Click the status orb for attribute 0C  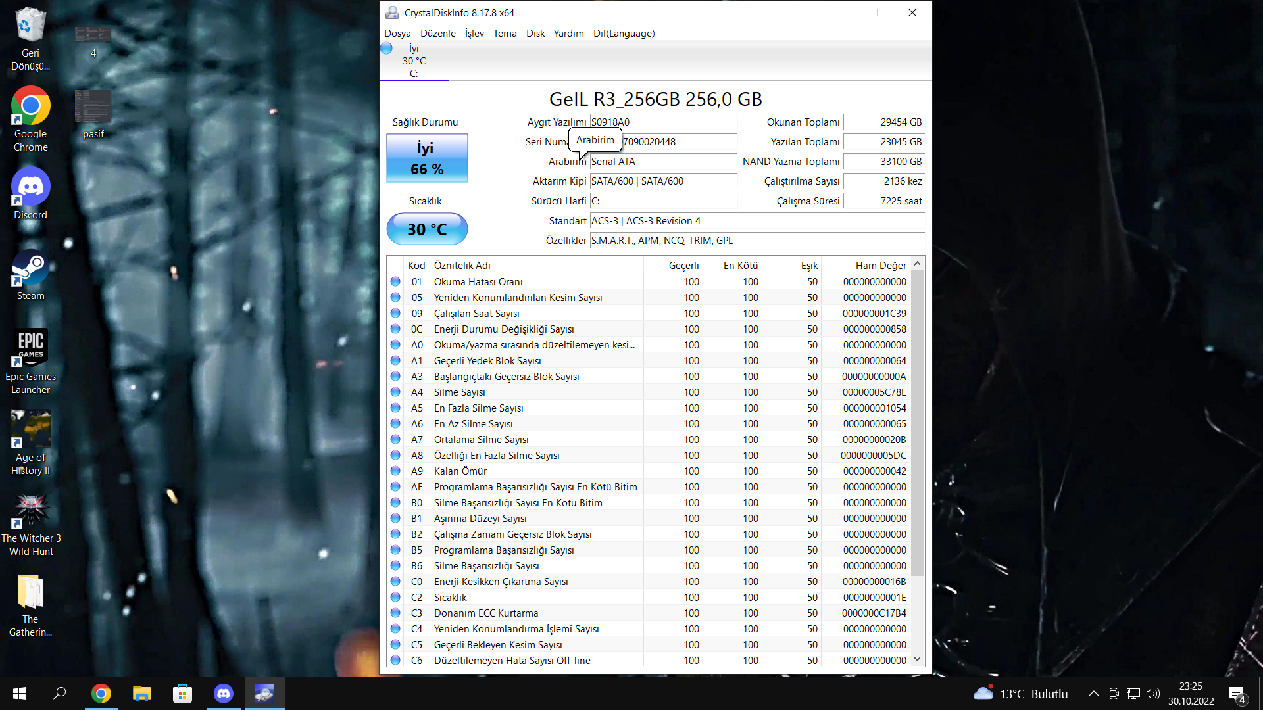pyautogui.click(x=395, y=329)
